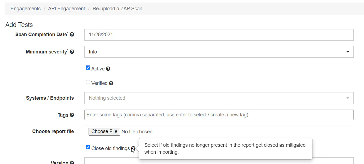Click inside the Tags input field

pos(195,115)
